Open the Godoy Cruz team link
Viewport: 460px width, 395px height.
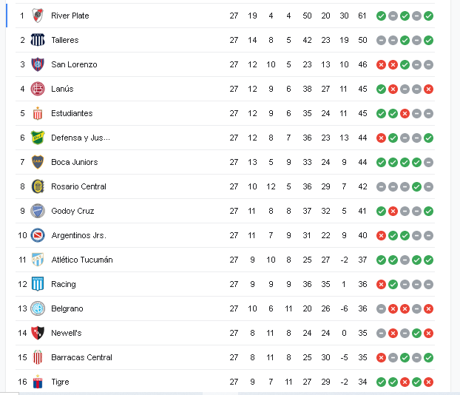[x=72, y=211]
